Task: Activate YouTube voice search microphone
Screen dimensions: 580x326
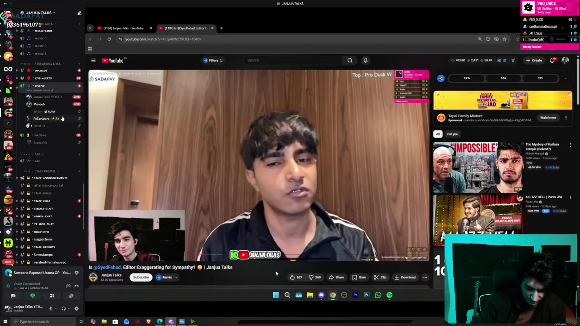Action: tap(365, 60)
